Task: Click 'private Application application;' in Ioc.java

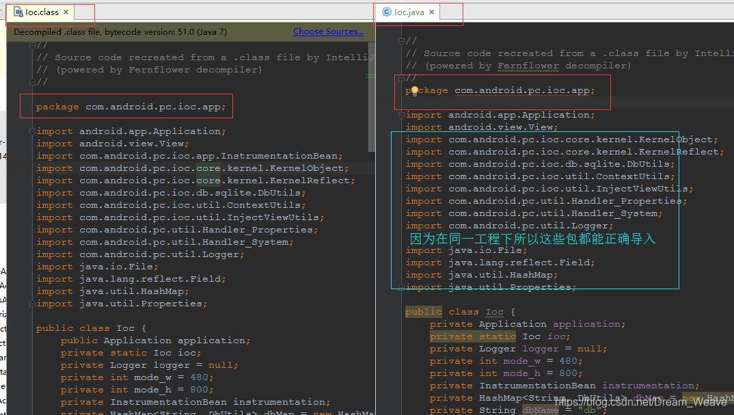Action: (x=528, y=324)
